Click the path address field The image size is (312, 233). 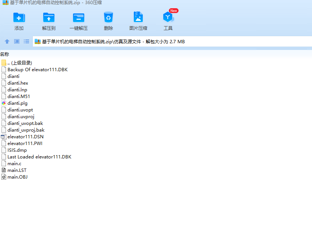[172, 42]
